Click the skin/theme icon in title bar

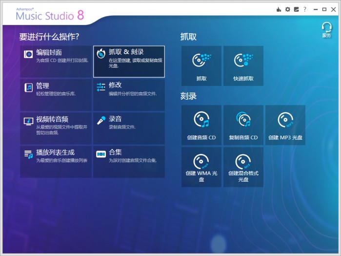(296, 9)
